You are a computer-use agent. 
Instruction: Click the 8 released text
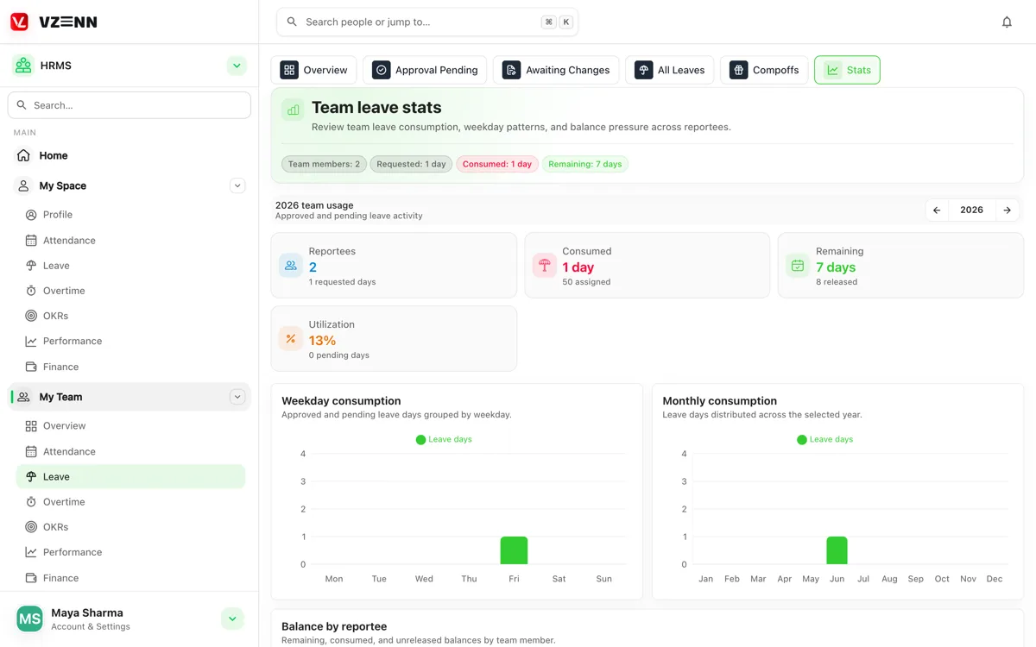(837, 282)
